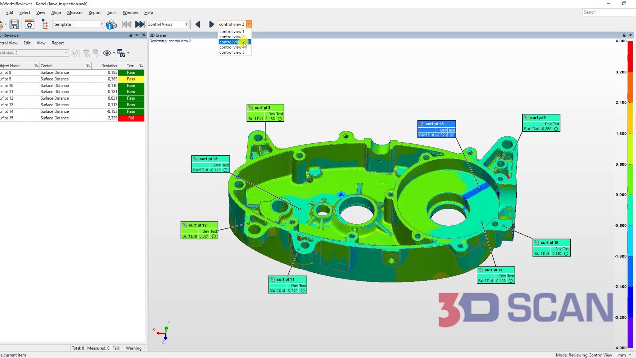Toggle the pin icon on the Control Reviewer panel

coord(130,35)
